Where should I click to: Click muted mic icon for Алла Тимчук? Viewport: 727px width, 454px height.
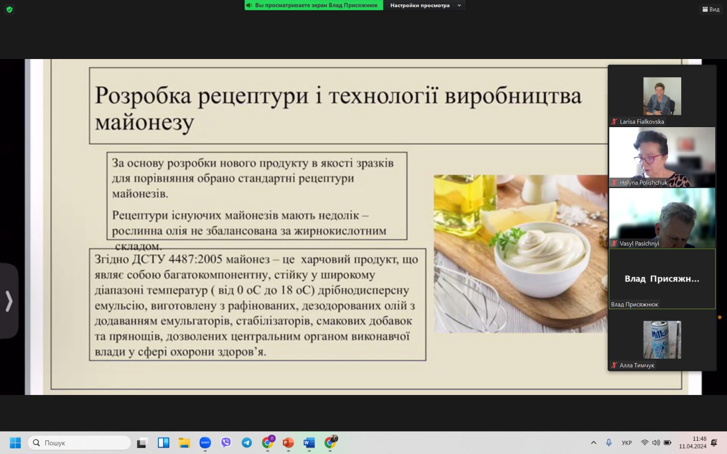pos(614,365)
